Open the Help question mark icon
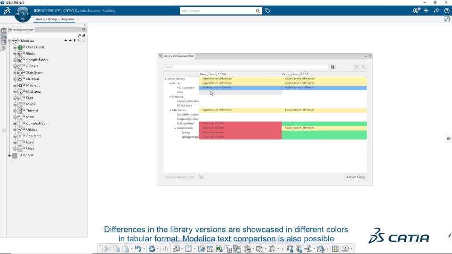 [447, 11]
